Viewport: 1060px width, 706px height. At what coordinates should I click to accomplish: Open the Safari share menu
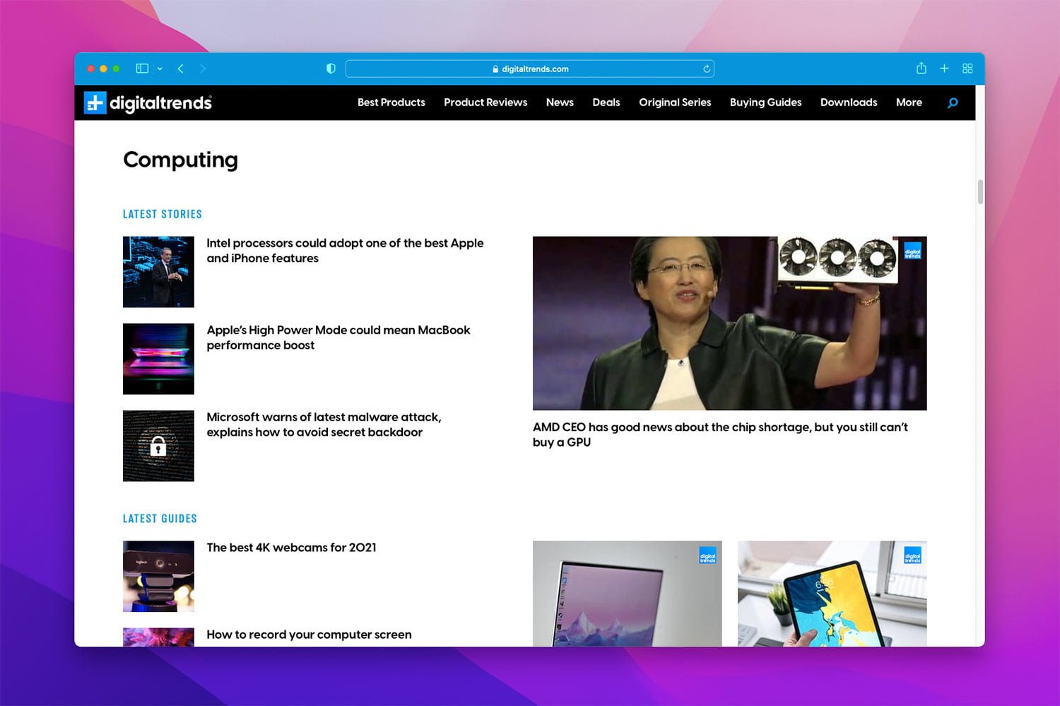[x=921, y=69]
